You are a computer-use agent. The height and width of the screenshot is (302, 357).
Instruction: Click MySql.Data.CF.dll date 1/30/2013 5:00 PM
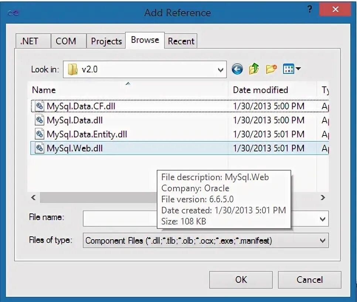point(269,106)
